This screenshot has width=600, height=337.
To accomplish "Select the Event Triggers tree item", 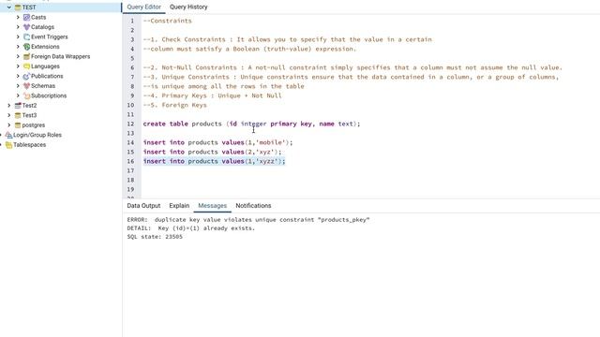I will coord(50,37).
